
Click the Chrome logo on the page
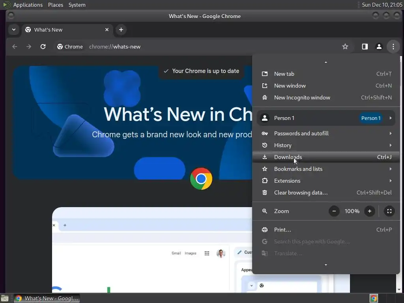(x=201, y=179)
